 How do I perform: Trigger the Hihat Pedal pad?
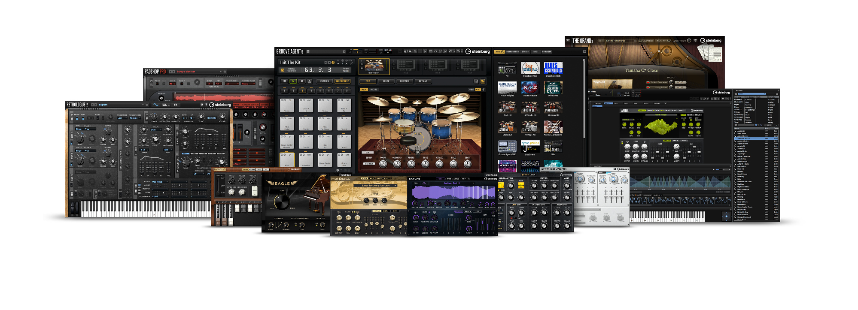click(x=287, y=123)
